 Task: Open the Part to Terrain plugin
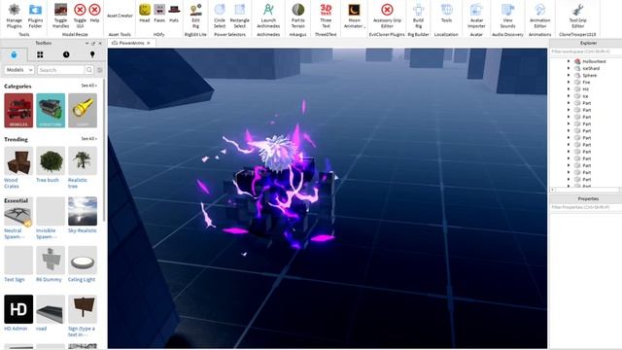point(298,16)
